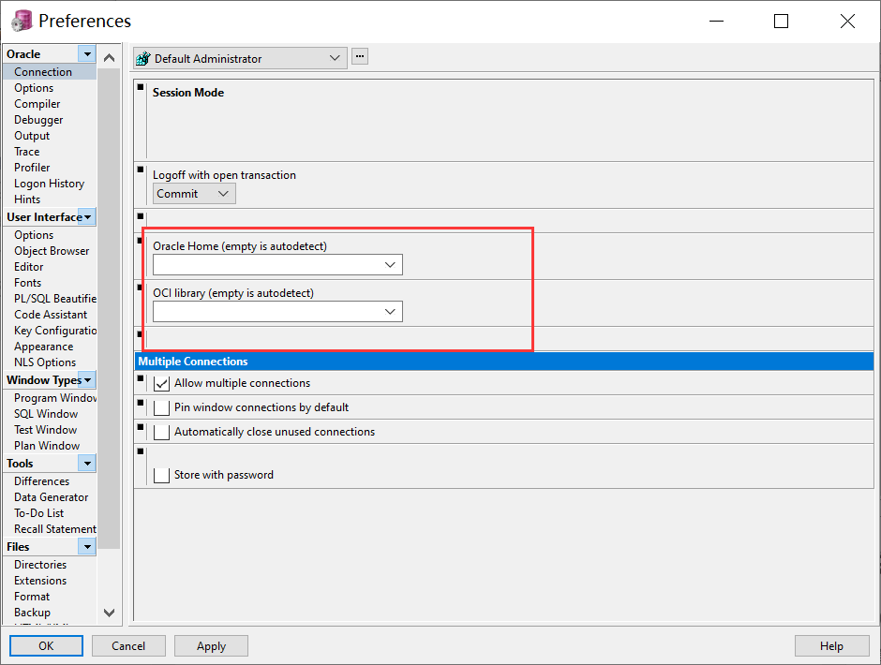Open the PL/SQL Beautifier preferences page
This screenshot has height=665, width=881.
55,299
